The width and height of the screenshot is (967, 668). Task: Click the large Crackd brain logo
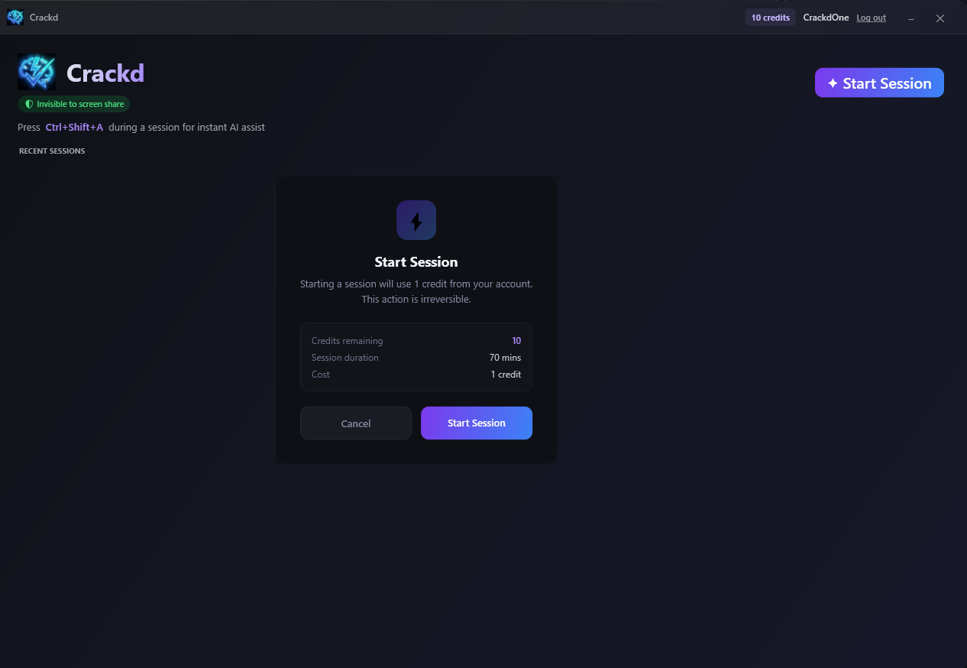click(37, 73)
